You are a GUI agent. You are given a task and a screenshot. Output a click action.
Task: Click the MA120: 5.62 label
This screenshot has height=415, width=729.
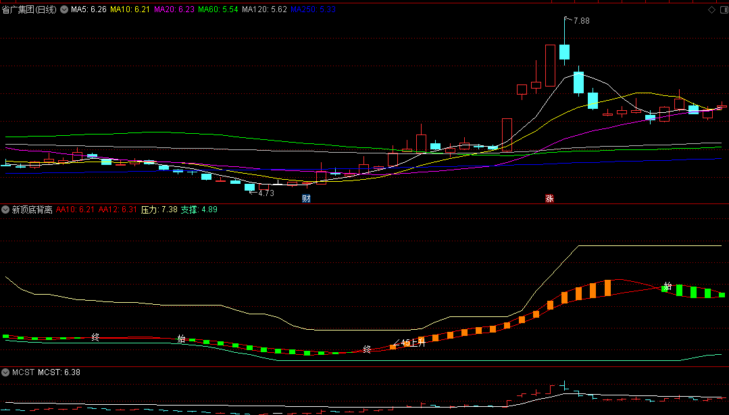[x=265, y=9]
